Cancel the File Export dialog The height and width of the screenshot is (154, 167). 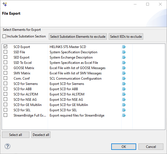pyautogui.click(x=151, y=147)
